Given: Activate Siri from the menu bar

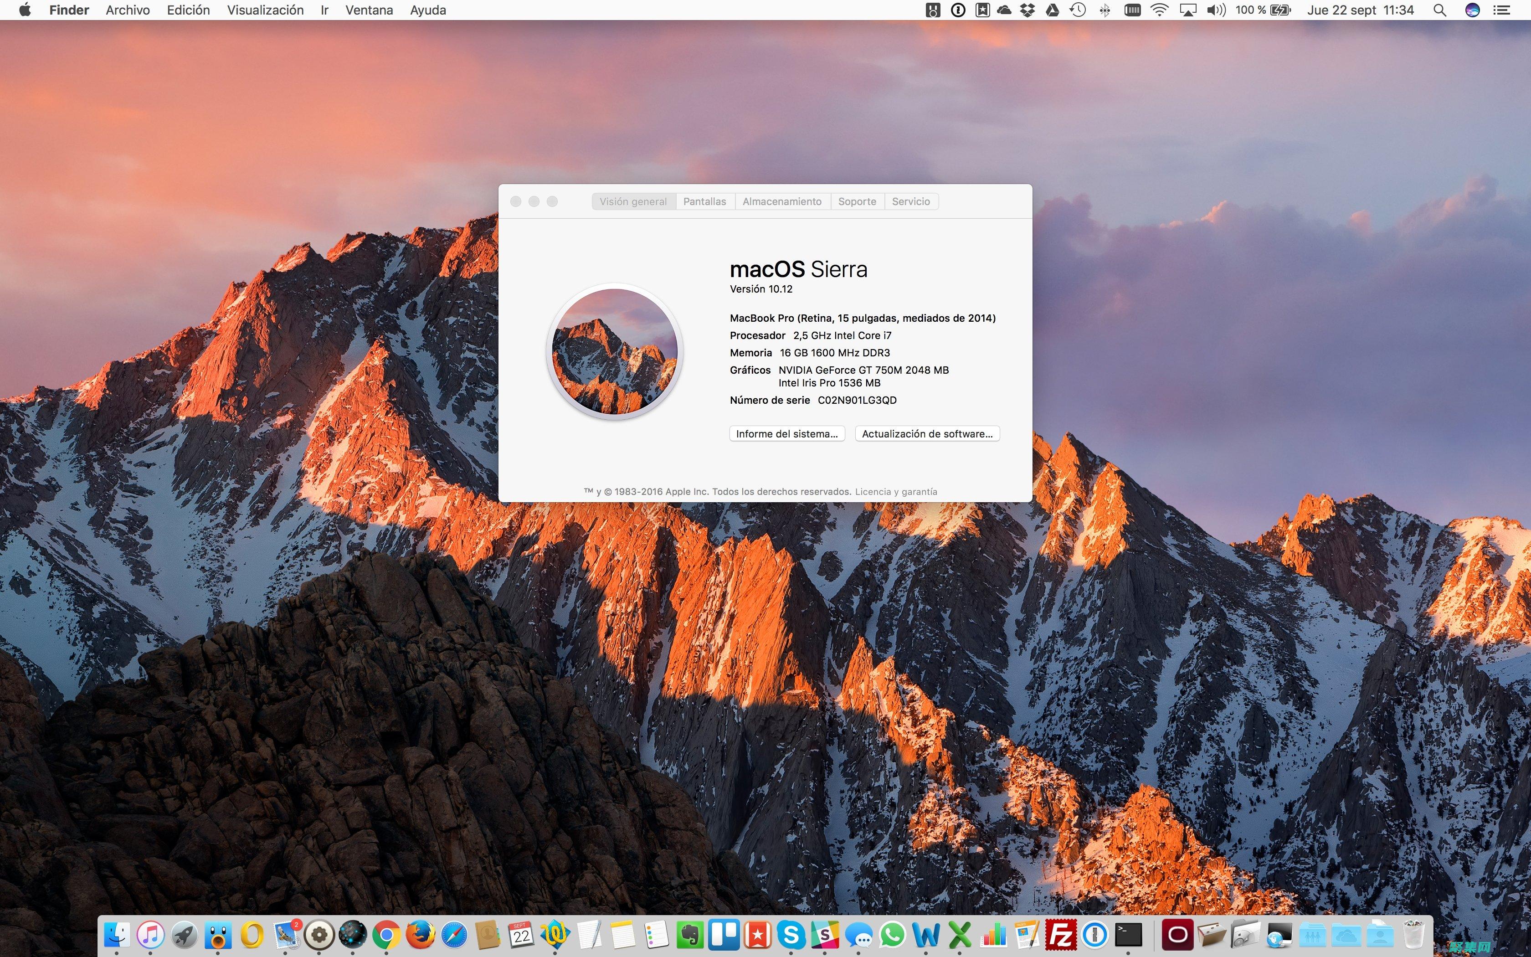Looking at the screenshot, I should [x=1473, y=10].
